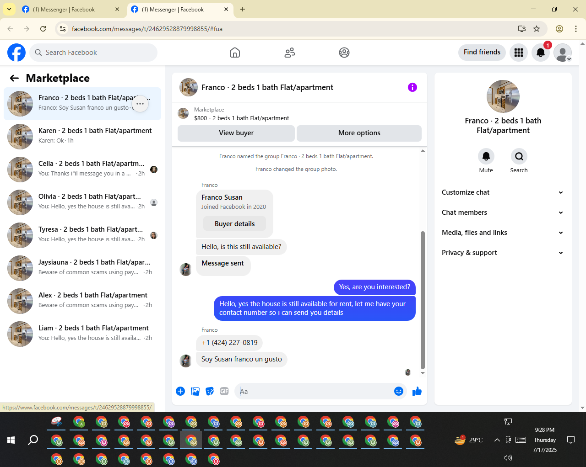Viewport: 586px width, 467px height.
Task: Open Karen 2 beds 1 bath conversation
Action: click(x=82, y=137)
